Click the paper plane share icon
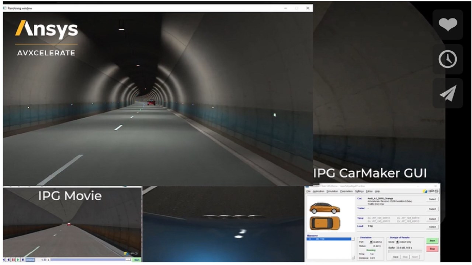Image resolution: width=472 pixels, height=265 pixels. click(448, 93)
